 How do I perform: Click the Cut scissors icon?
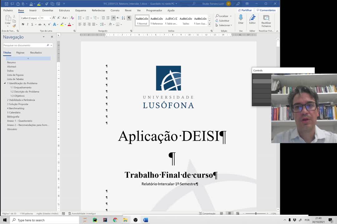point(14,16)
